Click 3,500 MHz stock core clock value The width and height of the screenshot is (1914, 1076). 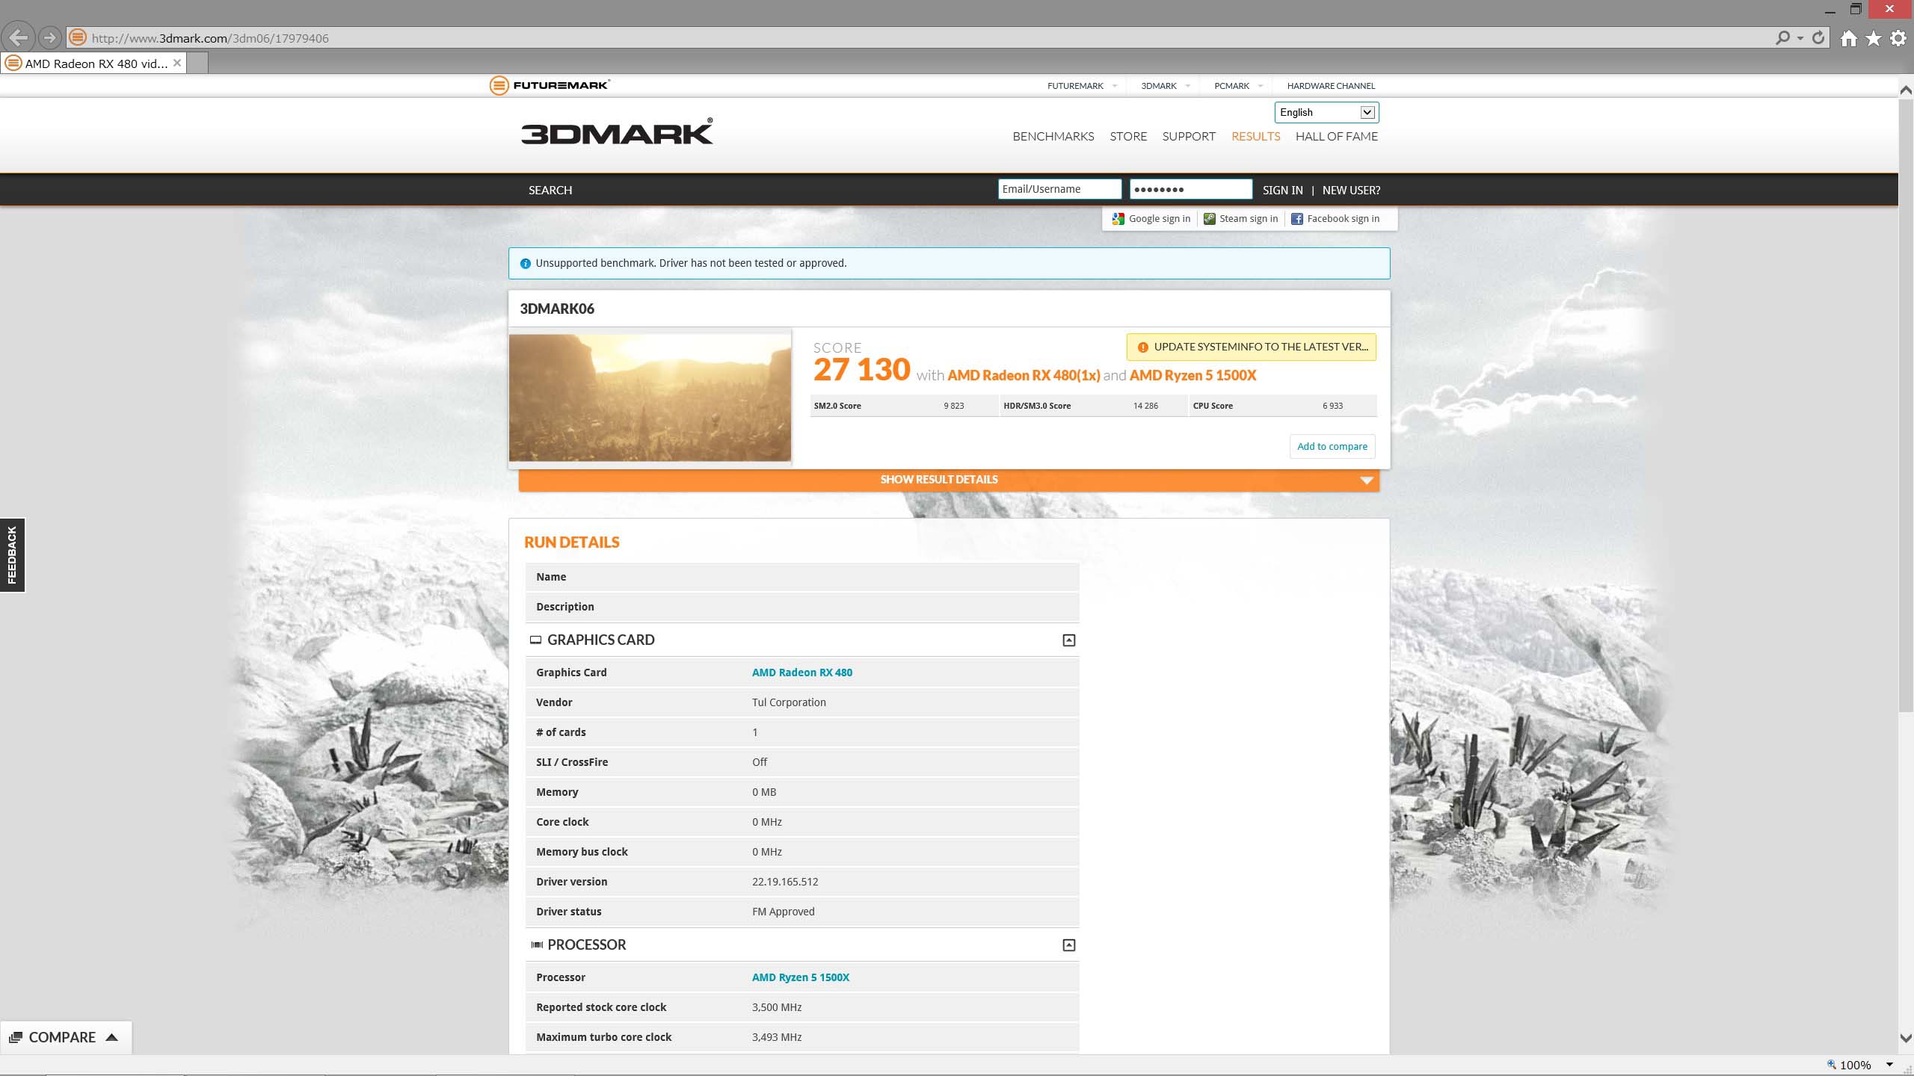pos(777,1007)
